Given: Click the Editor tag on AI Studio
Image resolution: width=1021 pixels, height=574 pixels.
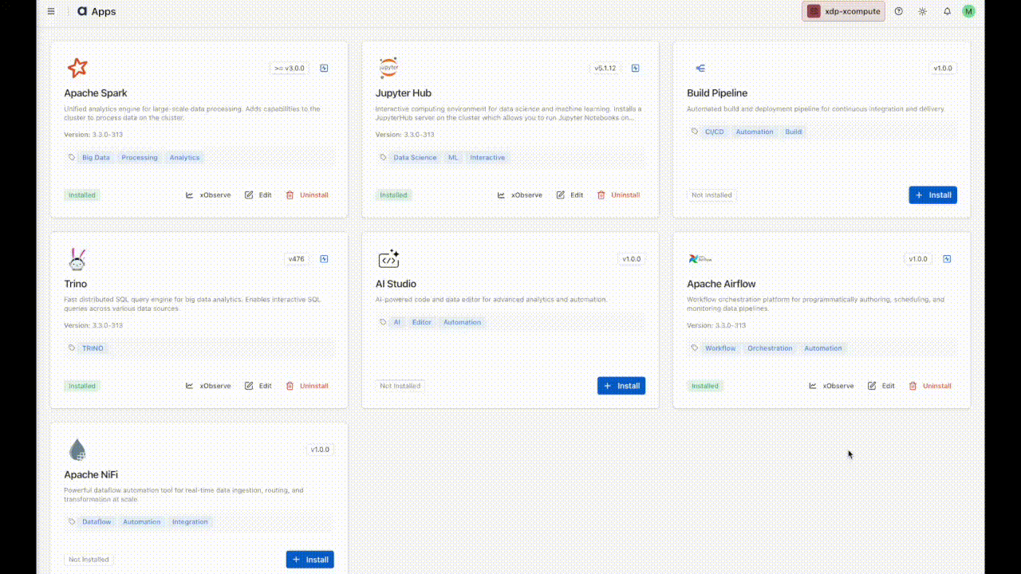Looking at the screenshot, I should click(422, 323).
